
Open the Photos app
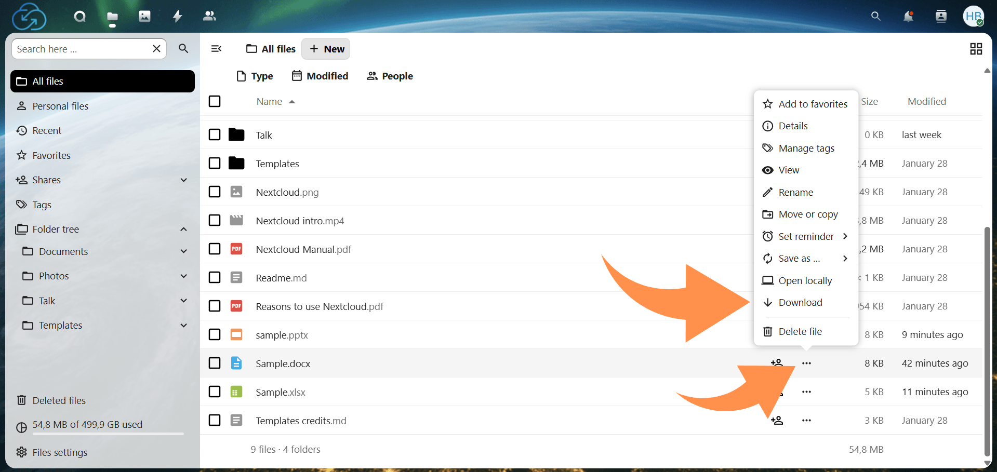tap(144, 16)
